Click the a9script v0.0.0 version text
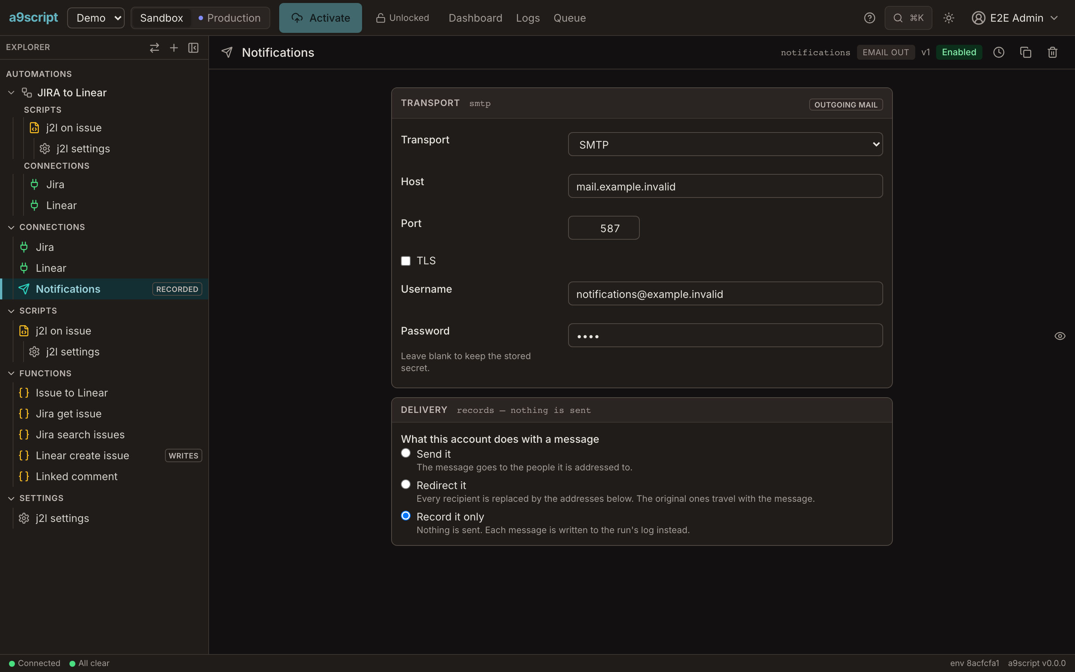 click(x=1036, y=663)
